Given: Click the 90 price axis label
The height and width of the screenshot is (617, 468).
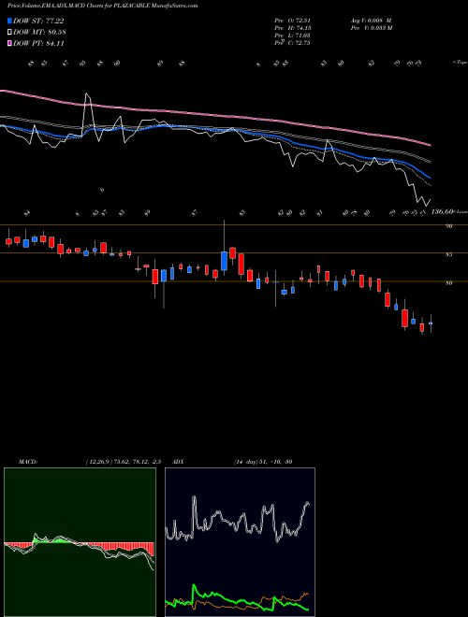Looking at the screenshot, I should (448, 226).
